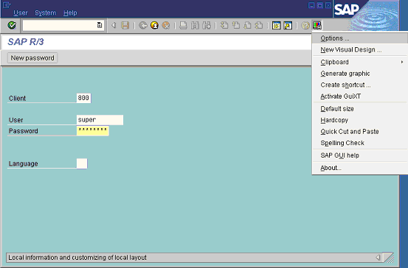The image size is (408, 268).
Task: Click the status bar collapse arrow
Action: (x=378, y=258)
